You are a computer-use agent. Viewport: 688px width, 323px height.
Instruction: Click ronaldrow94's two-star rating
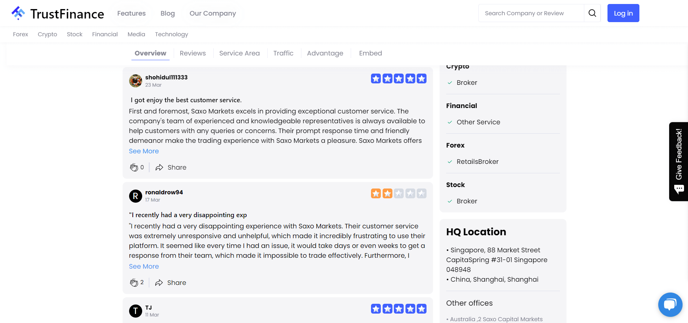398,194
